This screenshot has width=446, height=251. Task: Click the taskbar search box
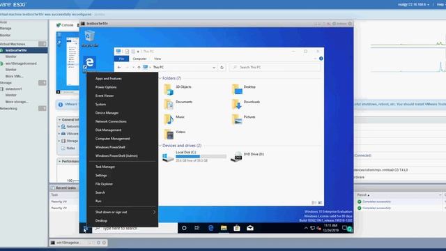click(134, 228)
